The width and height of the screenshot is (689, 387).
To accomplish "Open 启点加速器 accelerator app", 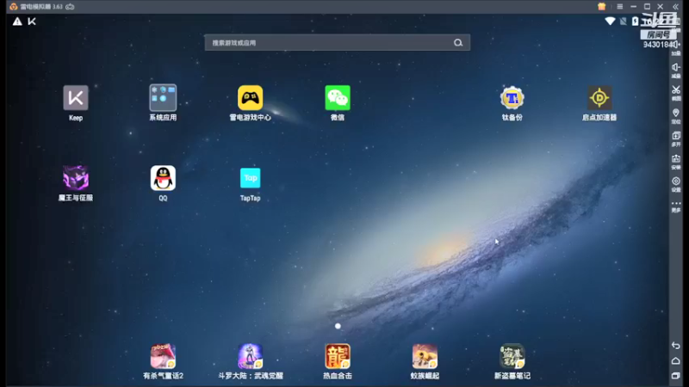I will tap(599, 98).
